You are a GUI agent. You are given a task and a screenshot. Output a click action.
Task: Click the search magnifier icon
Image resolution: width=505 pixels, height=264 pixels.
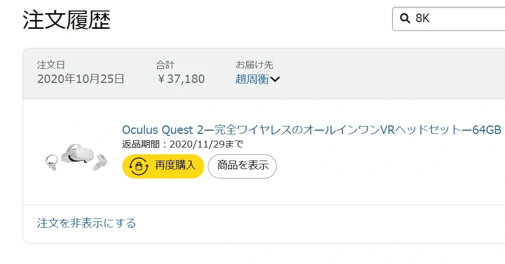pos(405,19)
